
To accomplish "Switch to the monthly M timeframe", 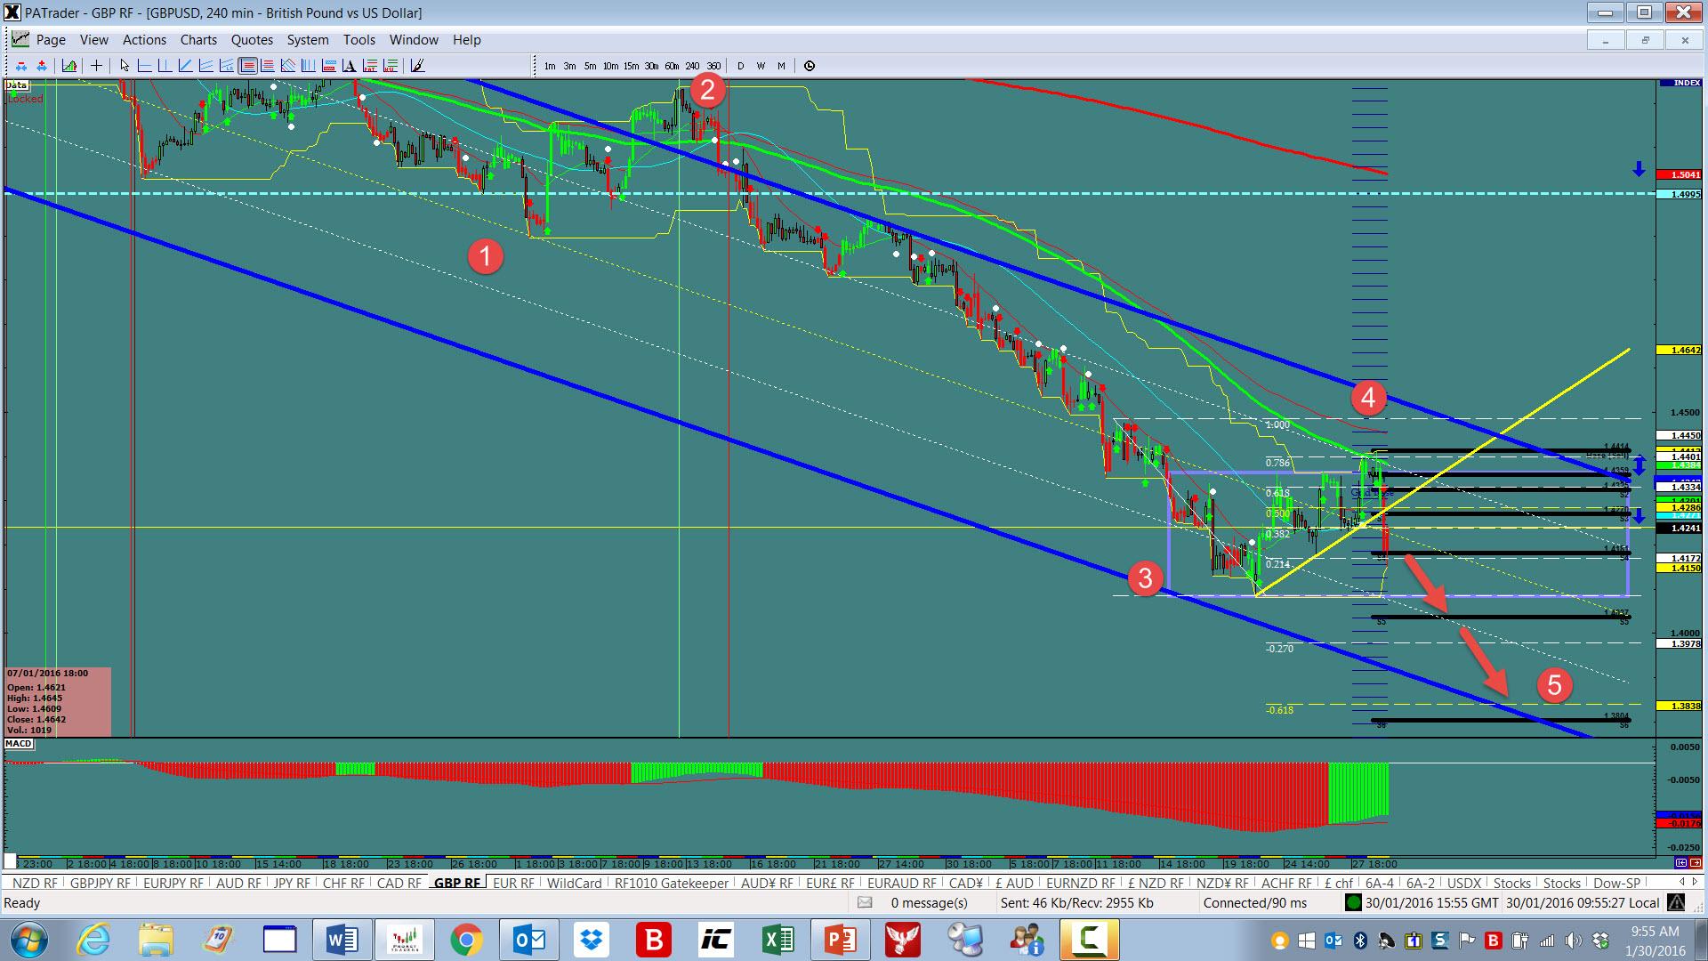I will (781, 66).
